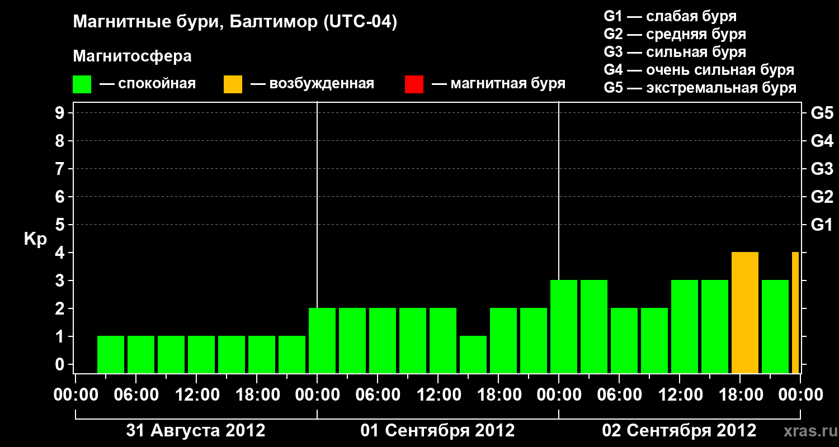This screenshot has width=839, height=447.
Task: Click the 12:00 time label for 31 Августа
Action: click(196, 395)
